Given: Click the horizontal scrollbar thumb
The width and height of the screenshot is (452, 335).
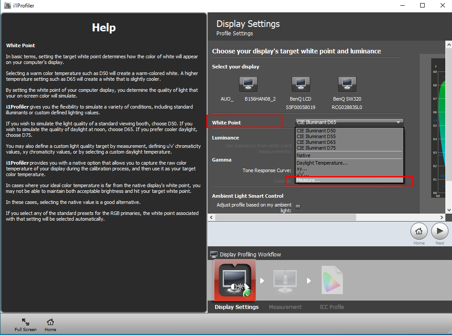Looking at the screenshot, I should pyautogui.click(x=286, y=217).
